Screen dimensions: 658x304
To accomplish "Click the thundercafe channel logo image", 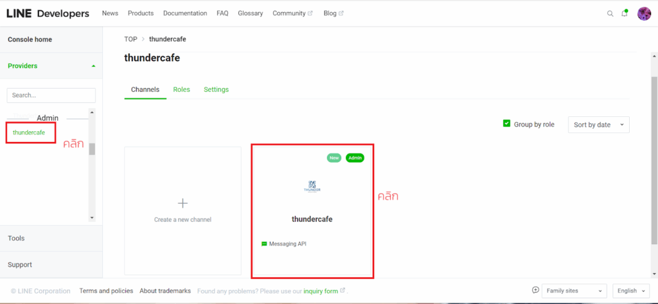I will (x=312, y=187).
